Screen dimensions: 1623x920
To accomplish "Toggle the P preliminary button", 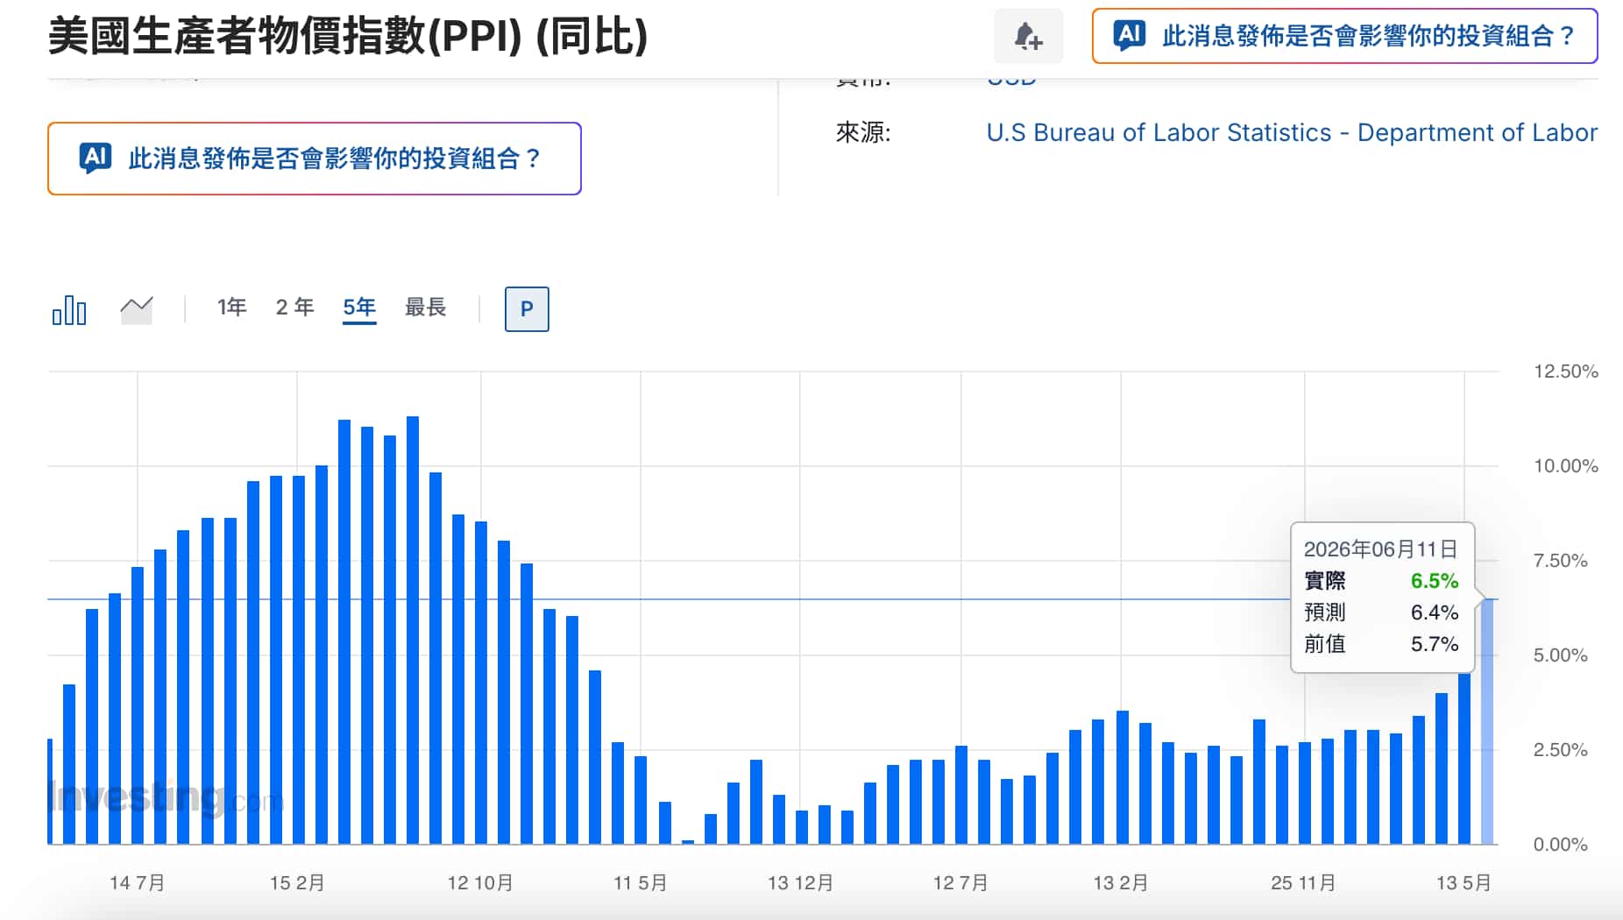I will point(527,309).
